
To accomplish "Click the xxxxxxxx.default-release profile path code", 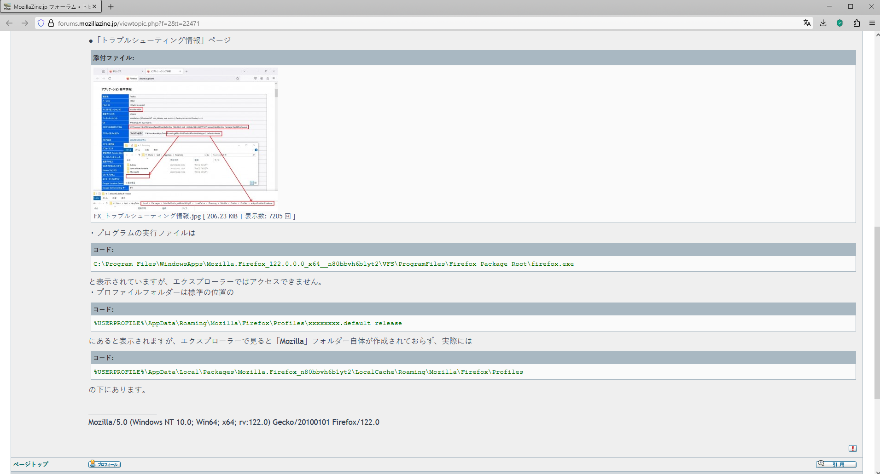I will click(x=248, y=323).
